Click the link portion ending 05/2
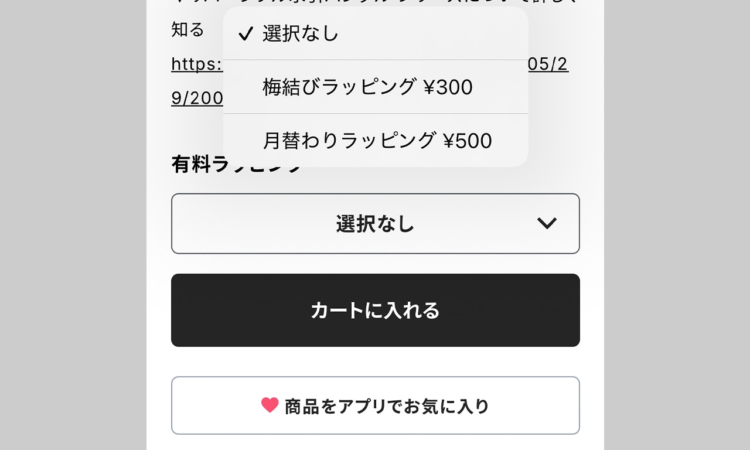This screenshot has height=450, width=750. tap(548, 64)
